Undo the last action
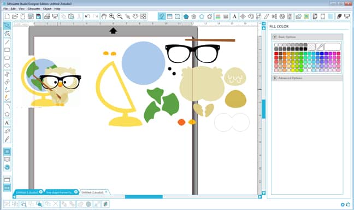Image resolution: width=354 pixels, height=210 pixels. [x=87, y=16]
